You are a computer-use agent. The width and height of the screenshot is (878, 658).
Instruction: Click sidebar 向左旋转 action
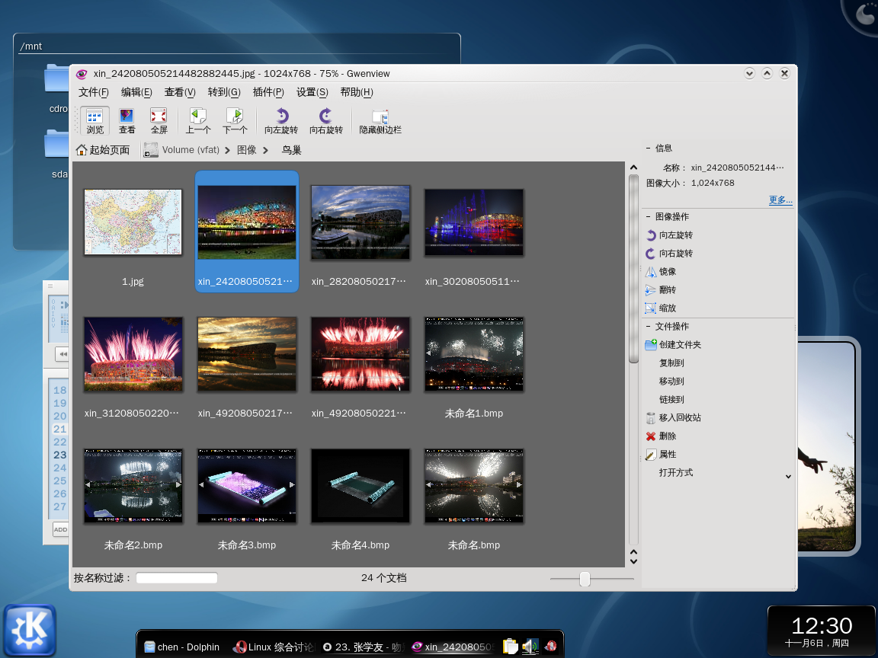click(669, 235)
